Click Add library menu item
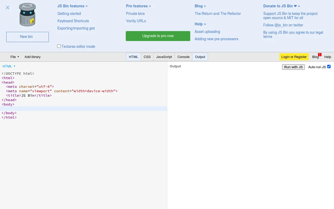 [x=33, y=57]
